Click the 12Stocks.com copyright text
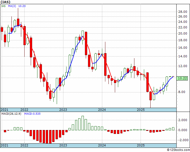190x152 pixels. [x=178, y=150]
